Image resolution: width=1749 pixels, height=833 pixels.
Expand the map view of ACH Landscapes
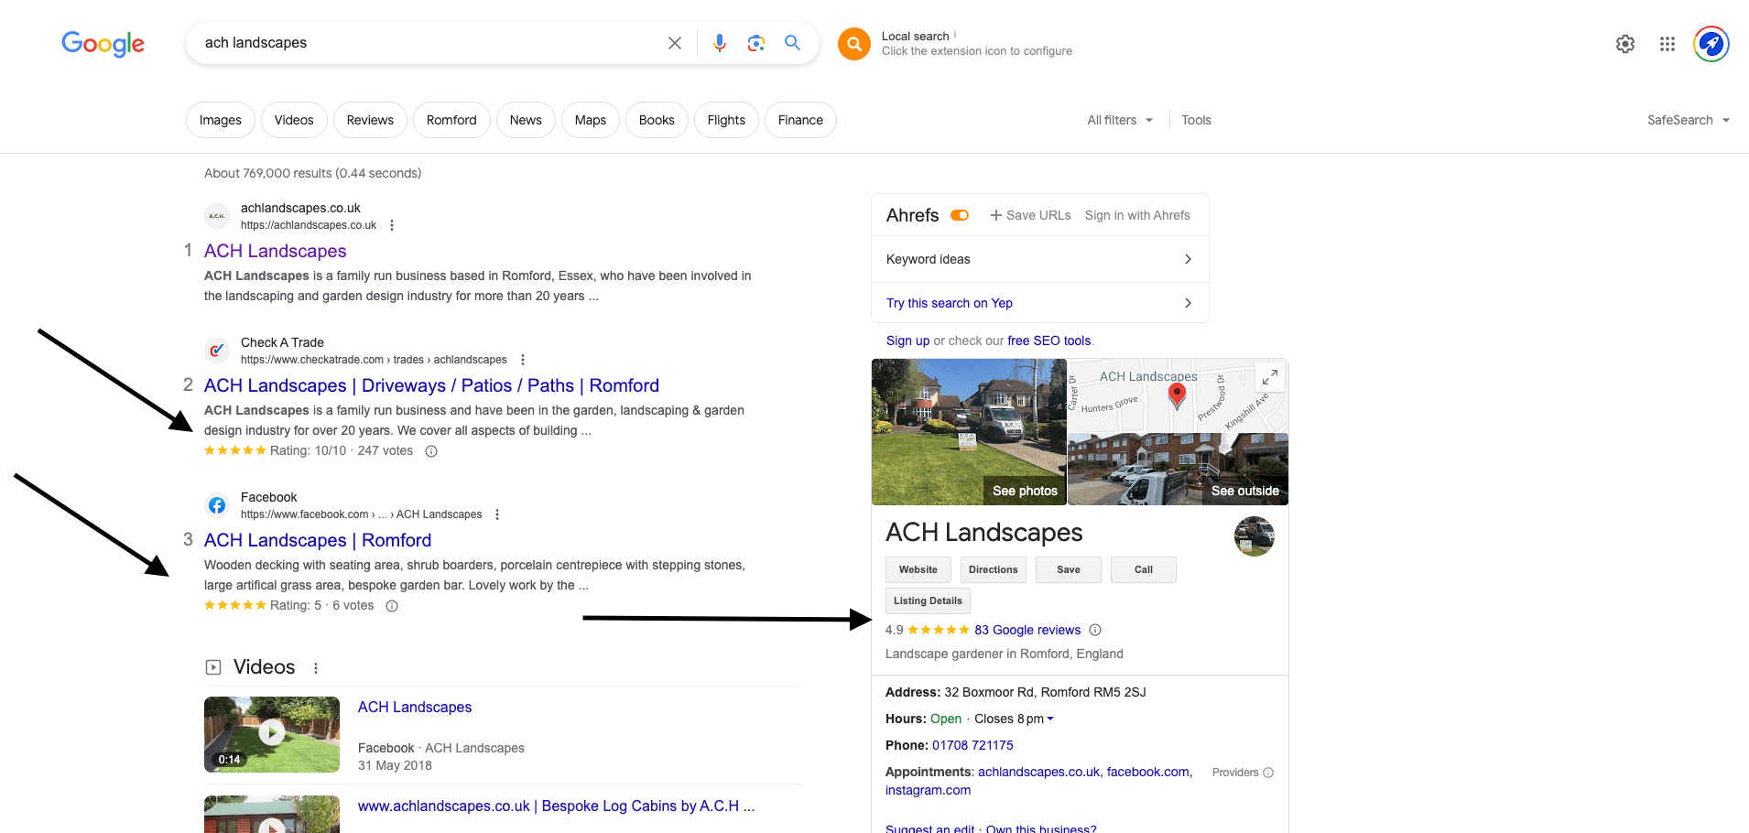pos(1270,377)
